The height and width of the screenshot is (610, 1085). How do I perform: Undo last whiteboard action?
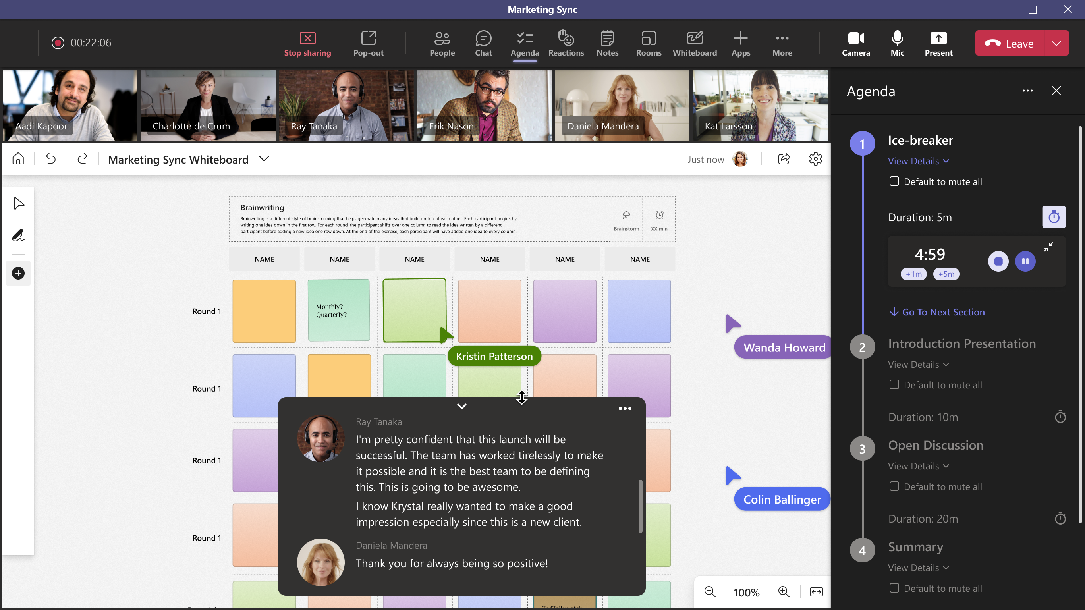[x=51, y=159]
